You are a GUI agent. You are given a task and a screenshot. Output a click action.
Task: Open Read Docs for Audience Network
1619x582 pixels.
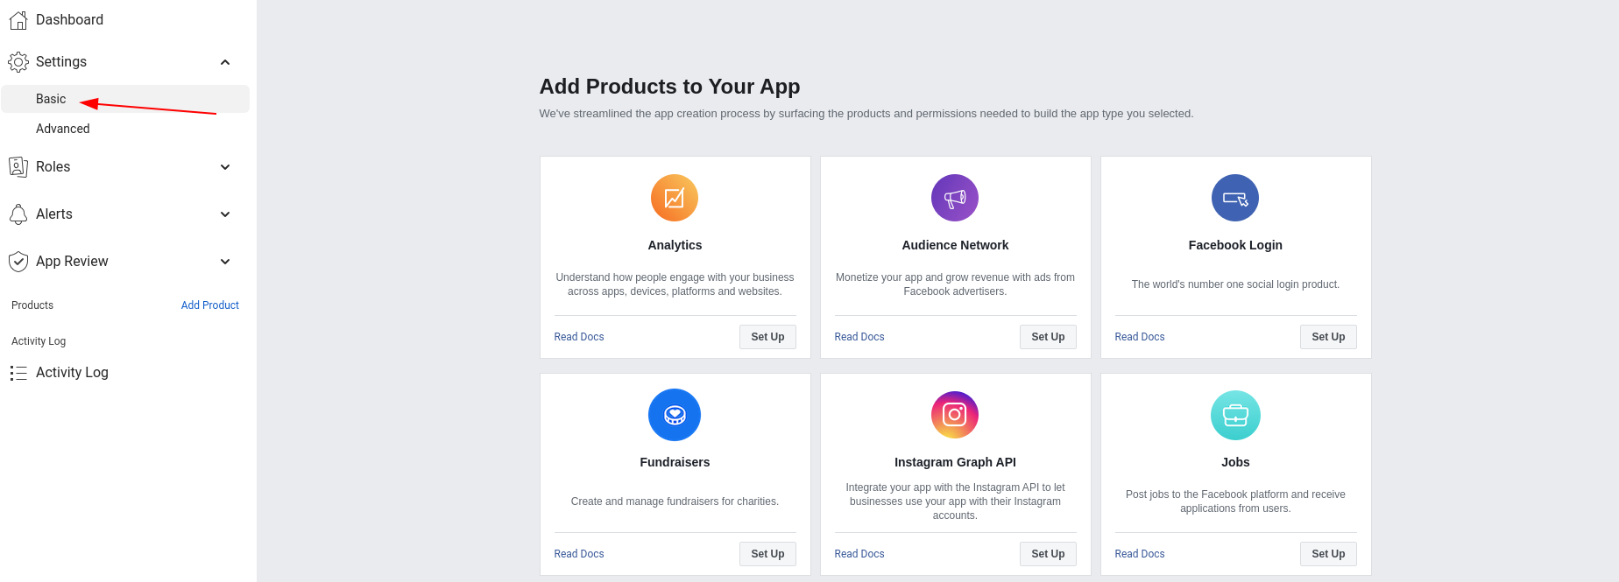click(x=859, y=337)
